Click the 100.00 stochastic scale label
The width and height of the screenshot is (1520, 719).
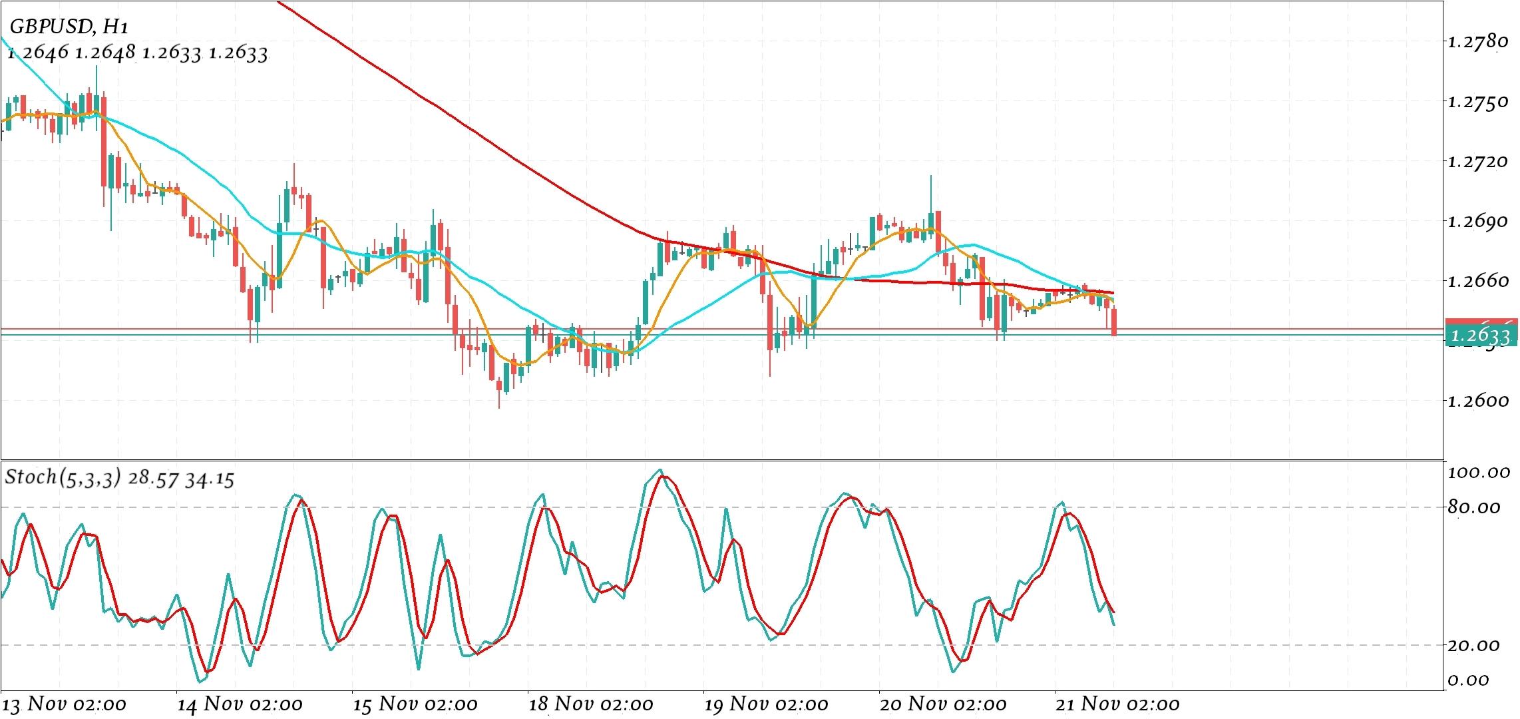[1478, 473]
